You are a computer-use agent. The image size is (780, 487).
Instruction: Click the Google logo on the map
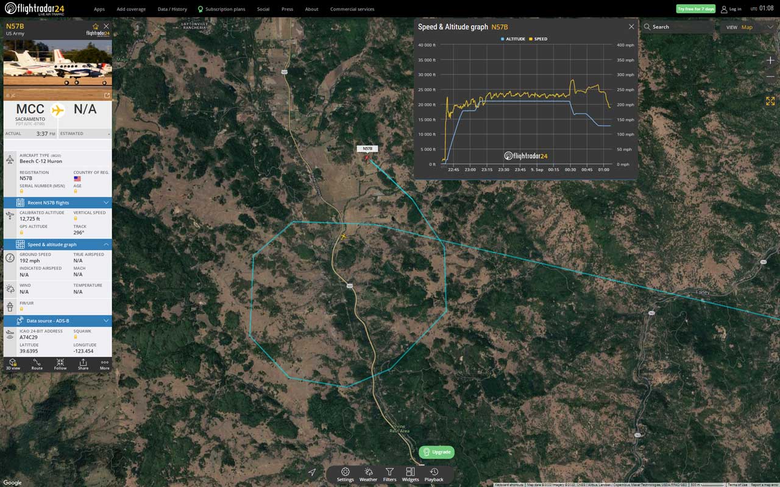(x=12, y=483)
